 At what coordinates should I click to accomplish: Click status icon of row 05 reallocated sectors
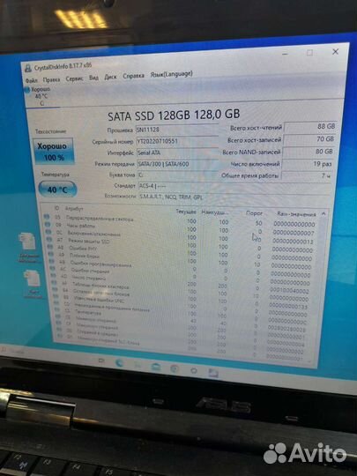point(47,217)
